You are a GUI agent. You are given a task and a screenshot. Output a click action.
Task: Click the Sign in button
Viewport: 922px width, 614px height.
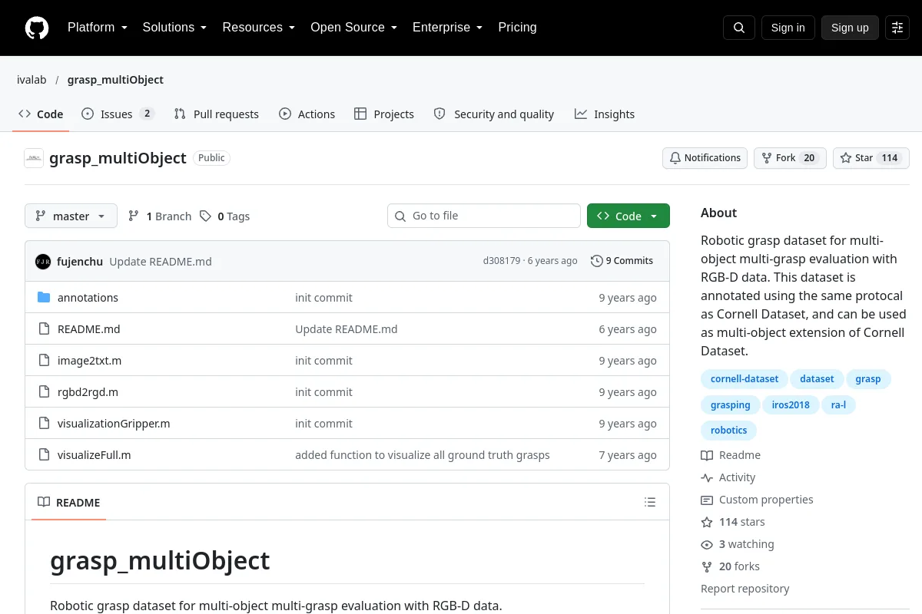(x=788, y=28)
